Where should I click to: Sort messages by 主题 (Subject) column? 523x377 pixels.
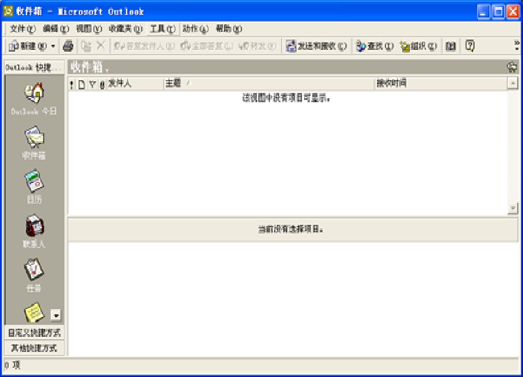tap(269, 84)
